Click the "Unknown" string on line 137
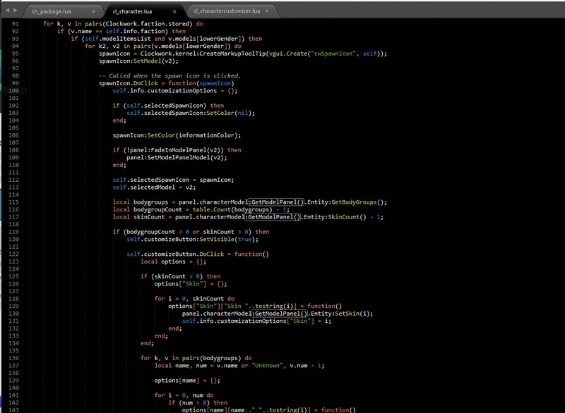The width and height of the screenshot is (565, 413). click(x=267, y=366)
